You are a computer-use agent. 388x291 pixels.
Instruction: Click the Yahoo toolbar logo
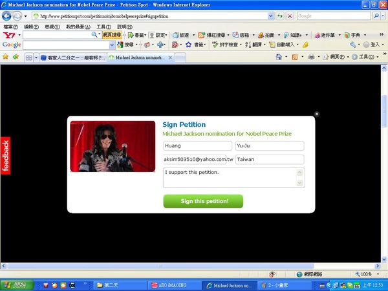coord(9,35)
